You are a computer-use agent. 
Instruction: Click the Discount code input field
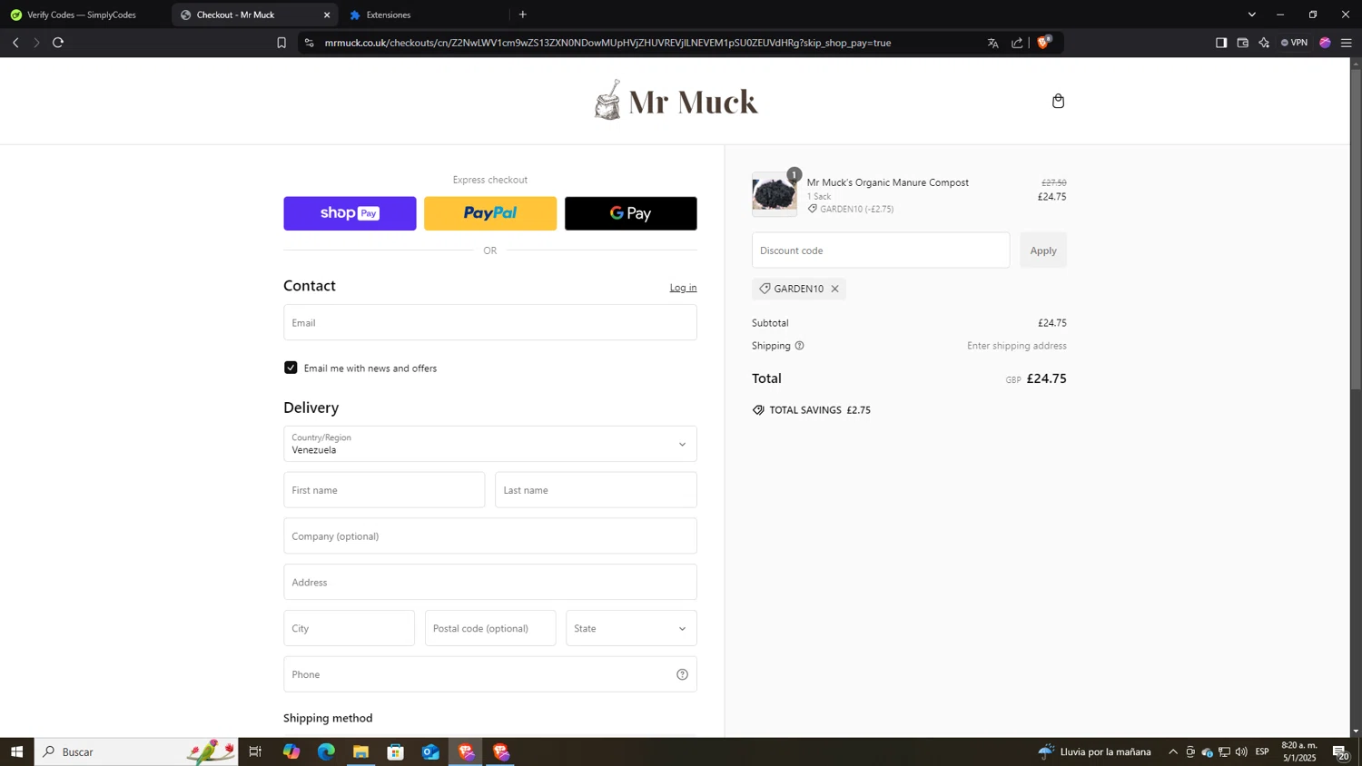(x=881, y=250)
